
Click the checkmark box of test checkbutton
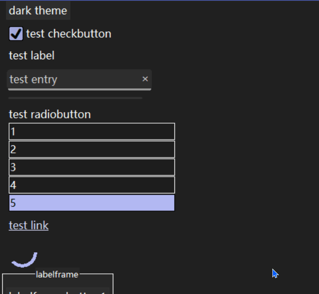coord(16,34)
